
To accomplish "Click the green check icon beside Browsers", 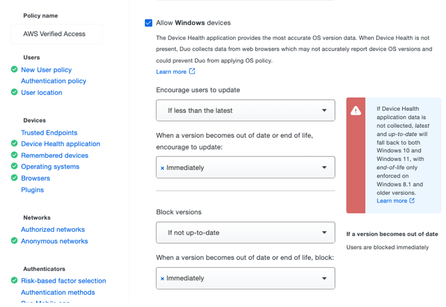I will coord(14,178).
